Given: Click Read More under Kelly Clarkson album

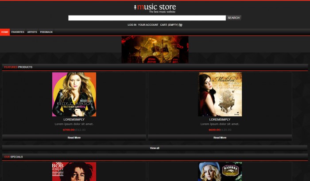Looking at the screenshot, I should coord(74,138).
